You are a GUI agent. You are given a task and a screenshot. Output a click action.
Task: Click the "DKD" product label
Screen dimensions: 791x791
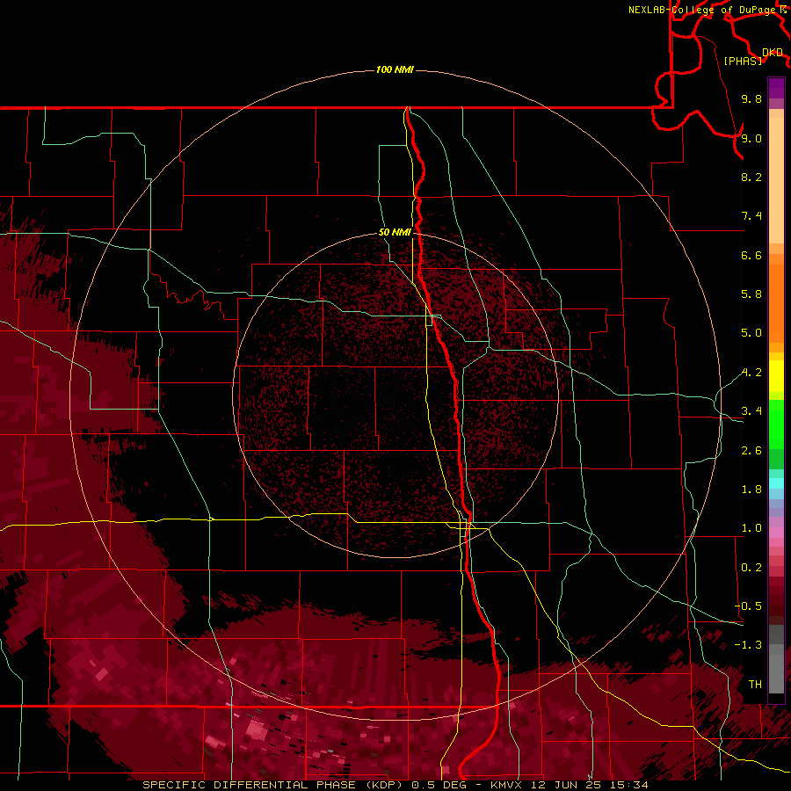773,53
